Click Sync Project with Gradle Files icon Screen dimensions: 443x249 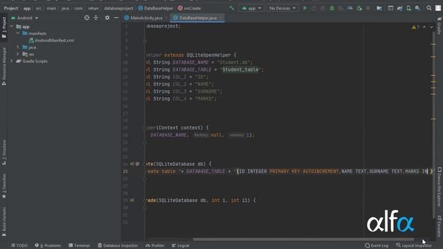click(x=399, y=8)
